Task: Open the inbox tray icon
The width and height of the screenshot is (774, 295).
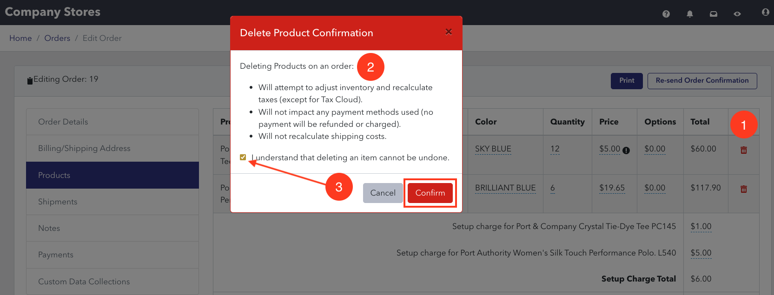Action: [x=714, y=14]
